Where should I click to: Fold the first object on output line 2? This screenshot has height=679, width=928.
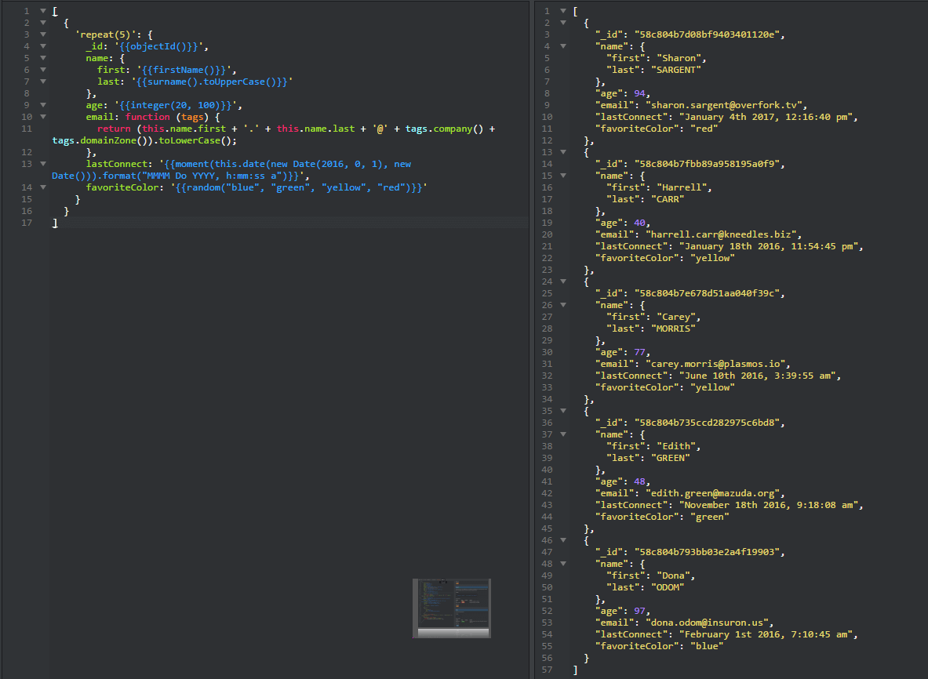point(562,23)
